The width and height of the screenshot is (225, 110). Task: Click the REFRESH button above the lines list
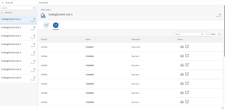tap(7, 13)
